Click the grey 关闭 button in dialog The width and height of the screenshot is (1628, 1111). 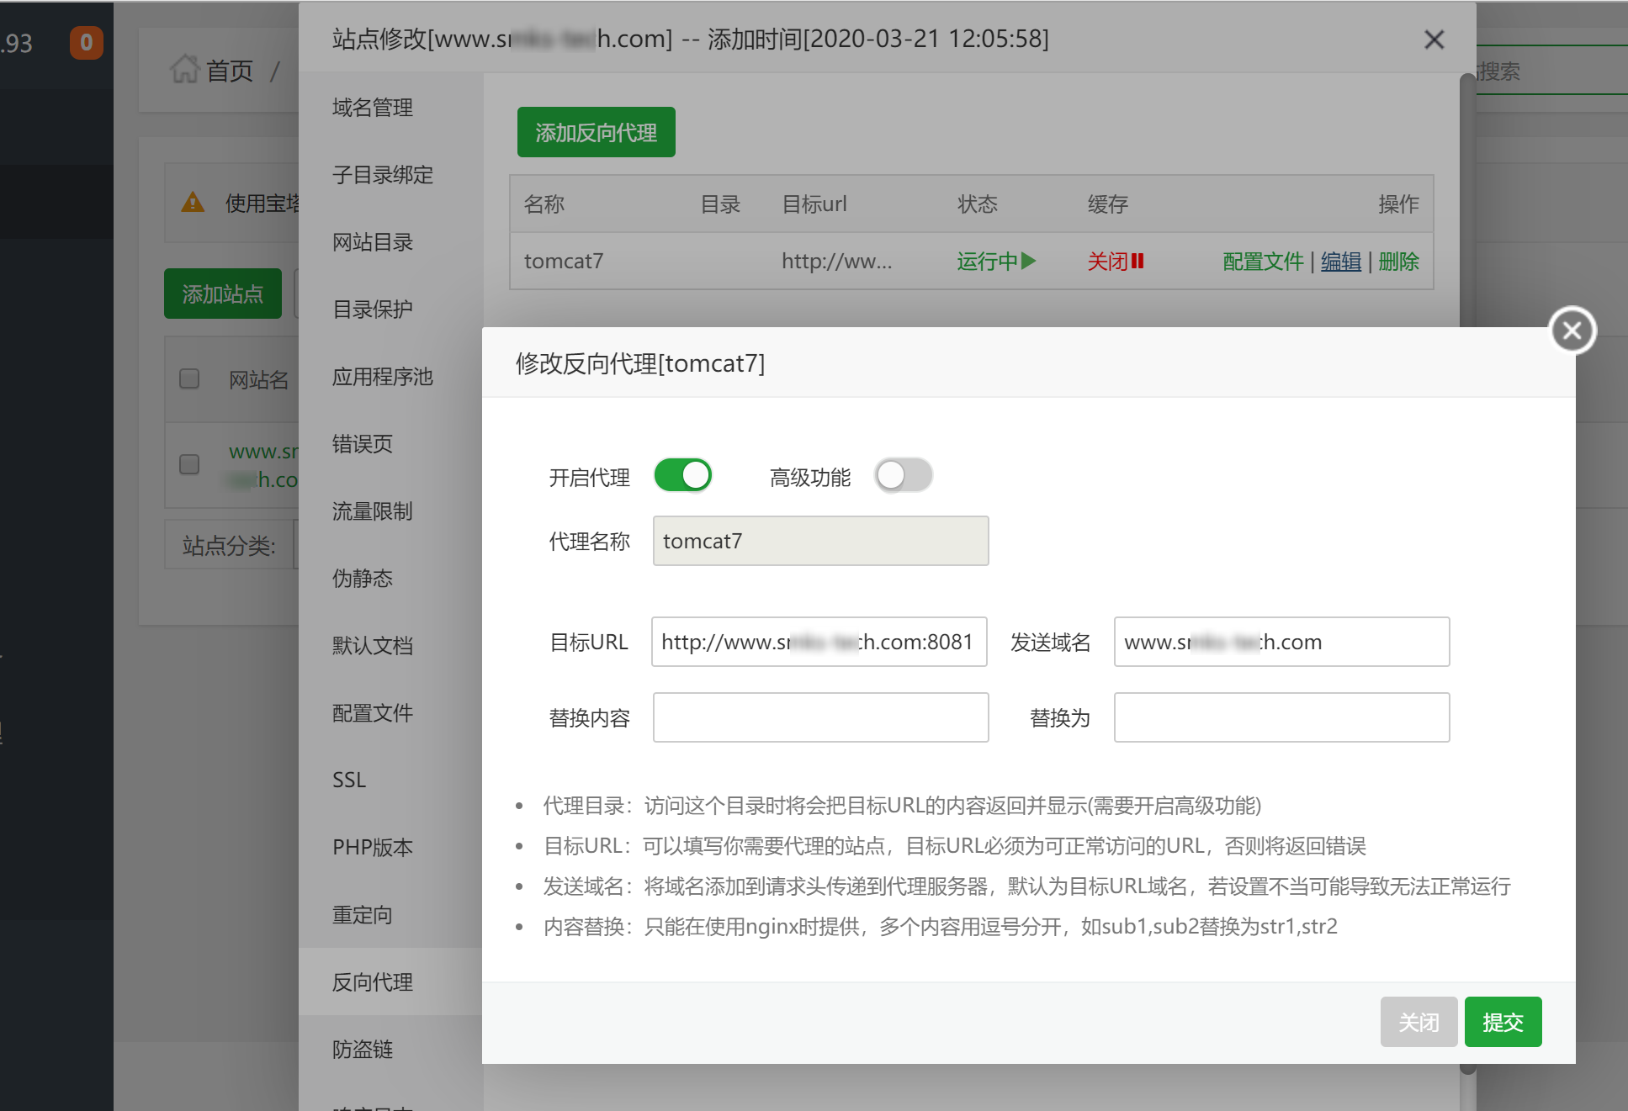pos(1419,1022)
